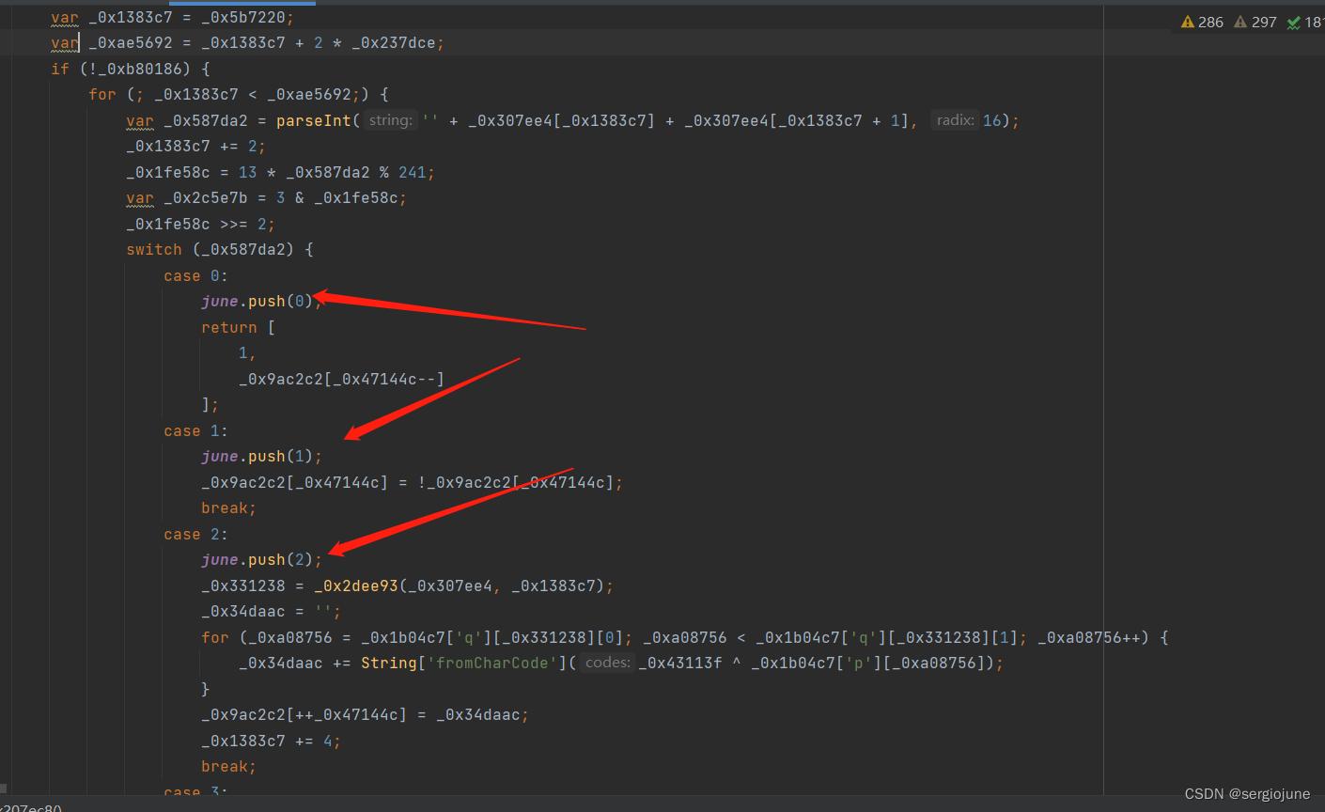The width and height of the screenshot is (1325, 812).
Task: Click the 'case 2:' label
Action: coord(195,535)
